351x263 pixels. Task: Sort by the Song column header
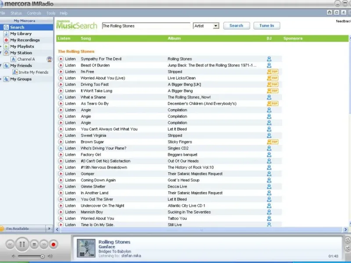click(x=86, y=39)
